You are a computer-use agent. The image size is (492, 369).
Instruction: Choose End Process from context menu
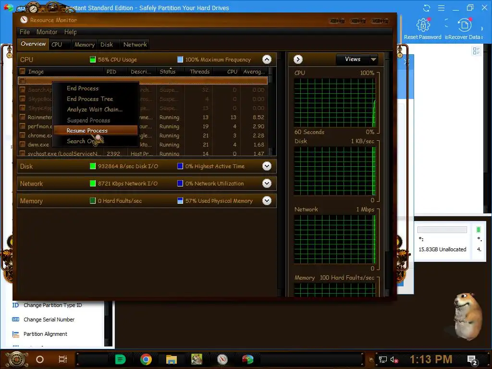[x=96, y=88]
